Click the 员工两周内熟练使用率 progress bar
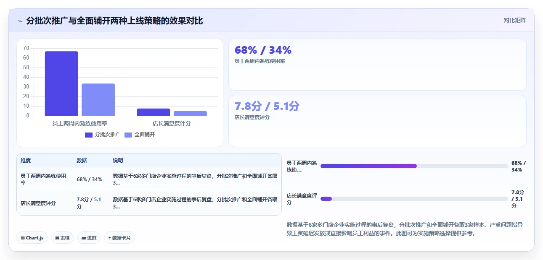 pyautogui.click(x=414, y=166)
